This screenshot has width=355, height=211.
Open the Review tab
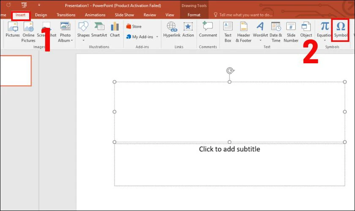(x=150, y=15)
